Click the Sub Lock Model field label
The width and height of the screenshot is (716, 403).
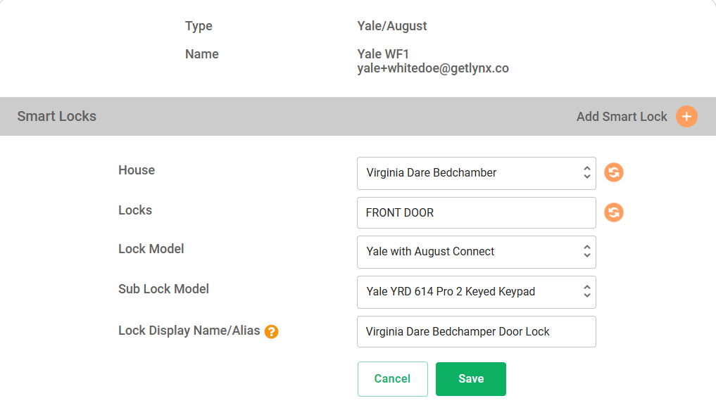[x=163, y=289]
